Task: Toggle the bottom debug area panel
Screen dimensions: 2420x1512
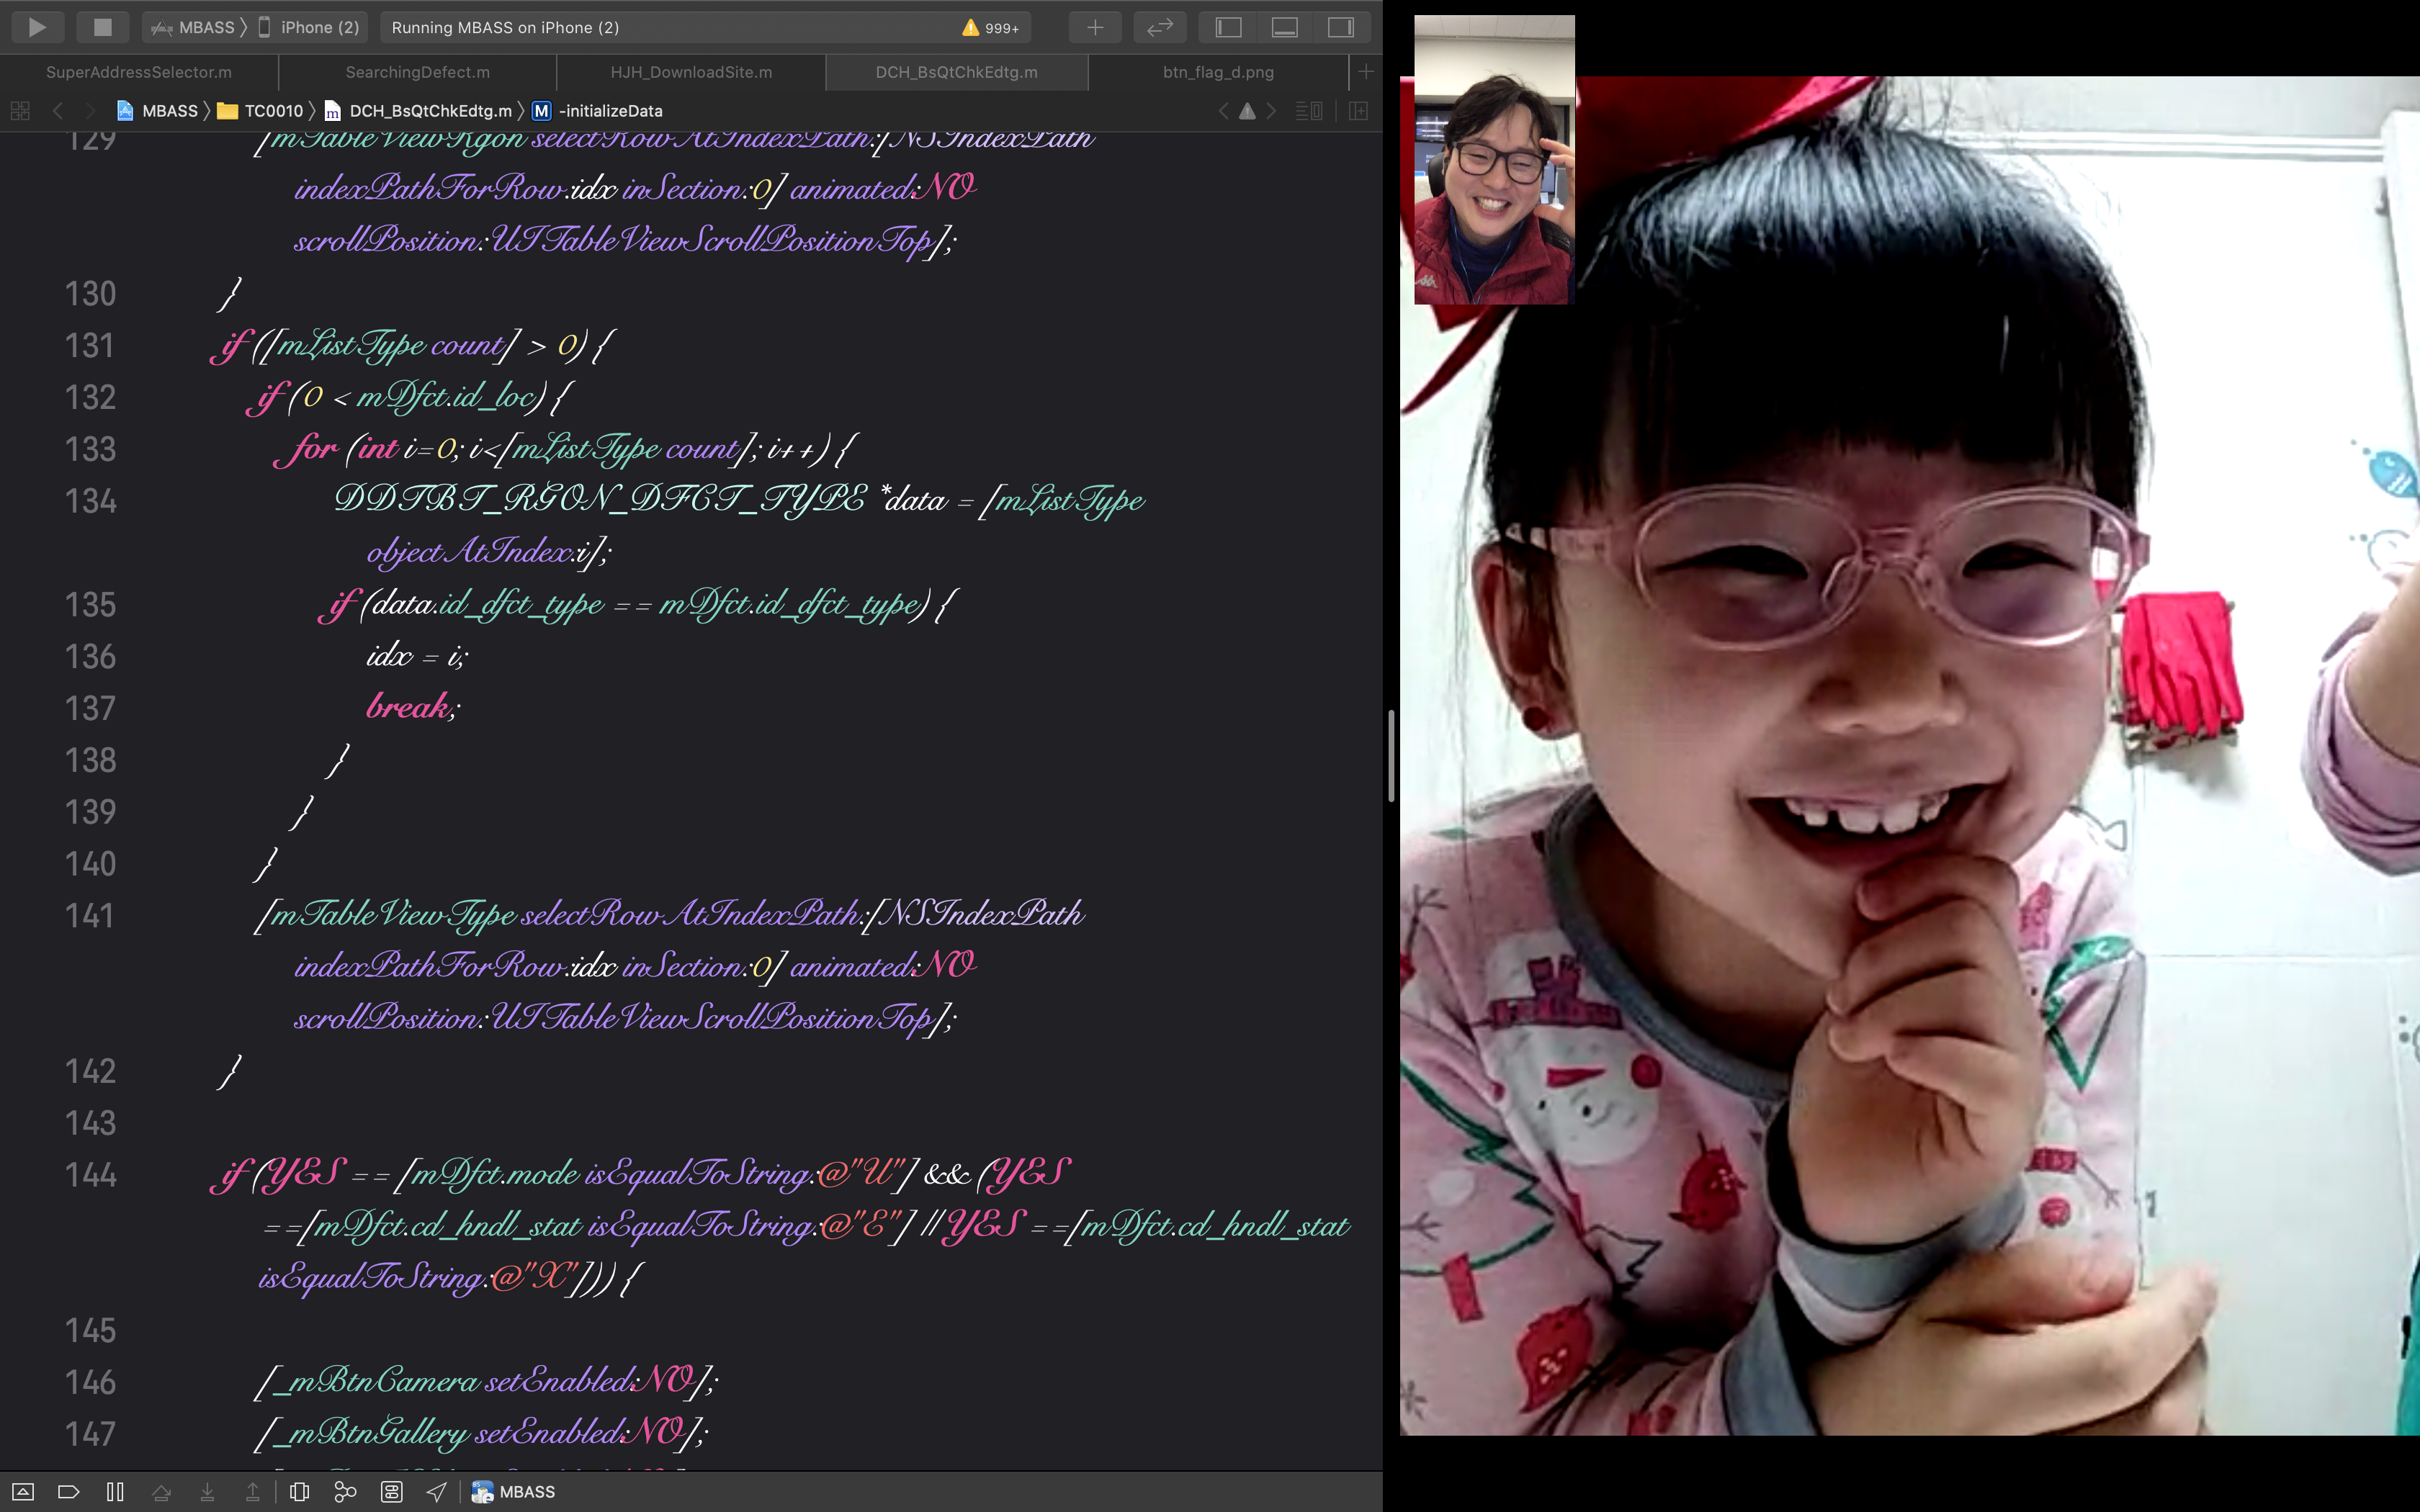Action: coord(1284,27)
